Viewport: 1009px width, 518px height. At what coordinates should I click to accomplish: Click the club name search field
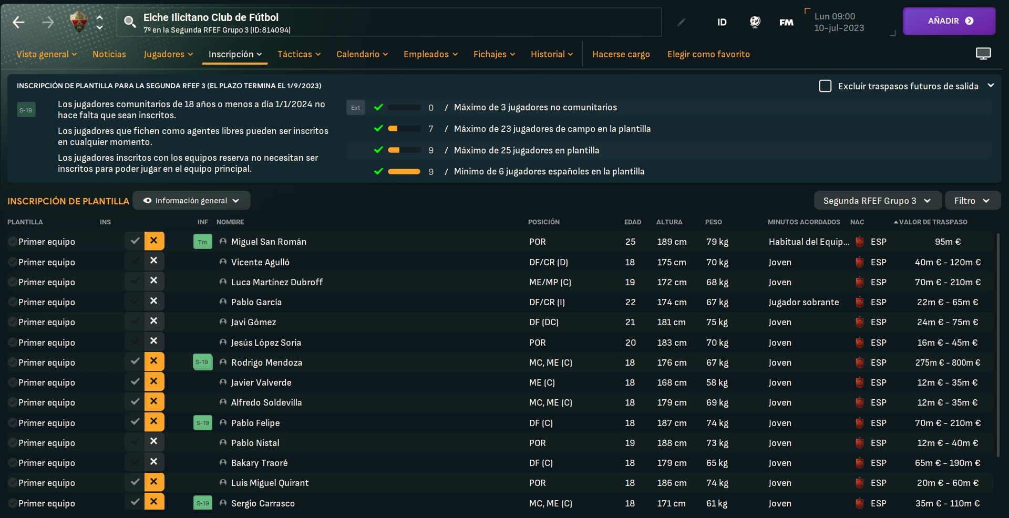[x=389, y=22]
